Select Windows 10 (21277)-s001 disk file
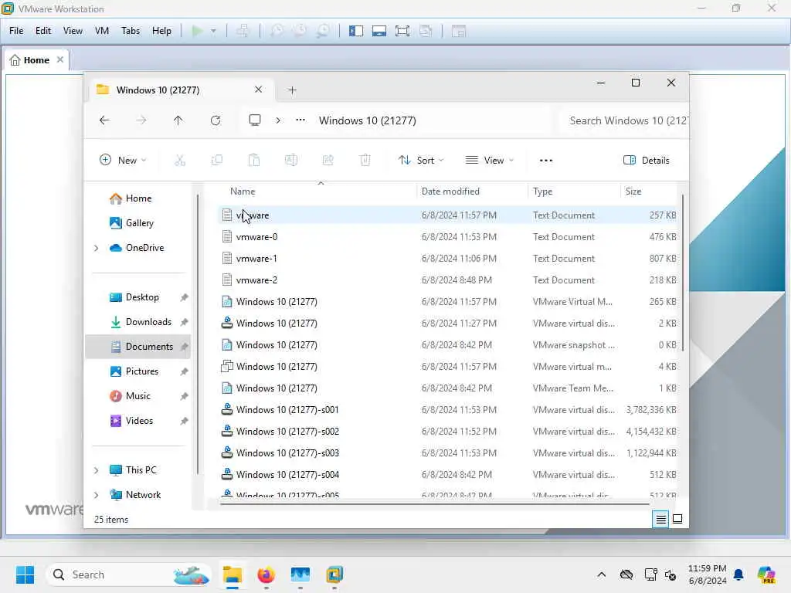 coord(449,410)
